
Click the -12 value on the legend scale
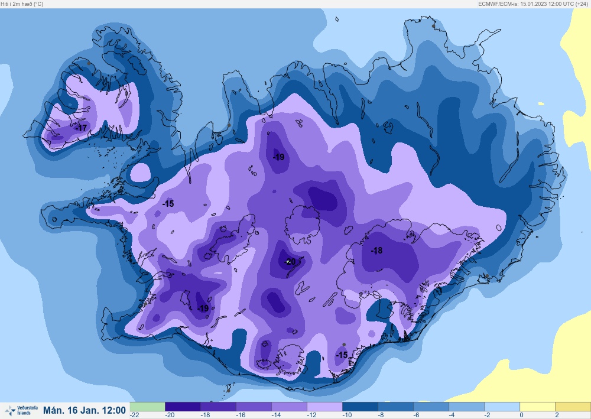pyautogui.click(x=311, y=415)
